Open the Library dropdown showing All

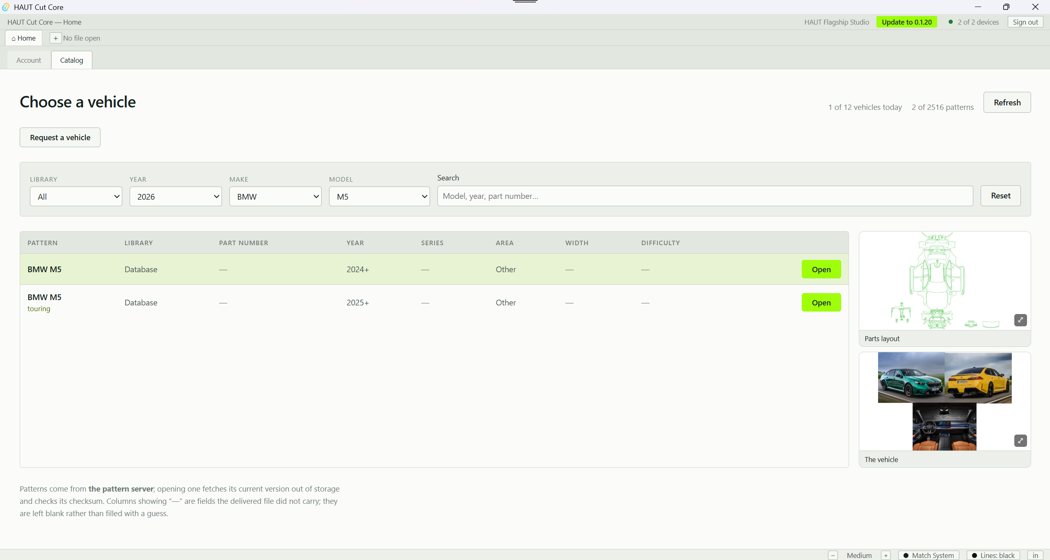pos(76,196)
